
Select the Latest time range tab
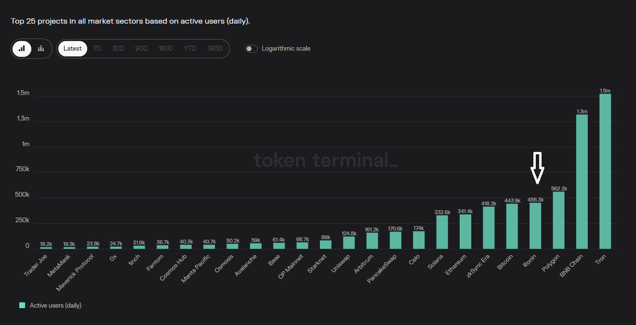pyautogui.click(x=73, y=48)
